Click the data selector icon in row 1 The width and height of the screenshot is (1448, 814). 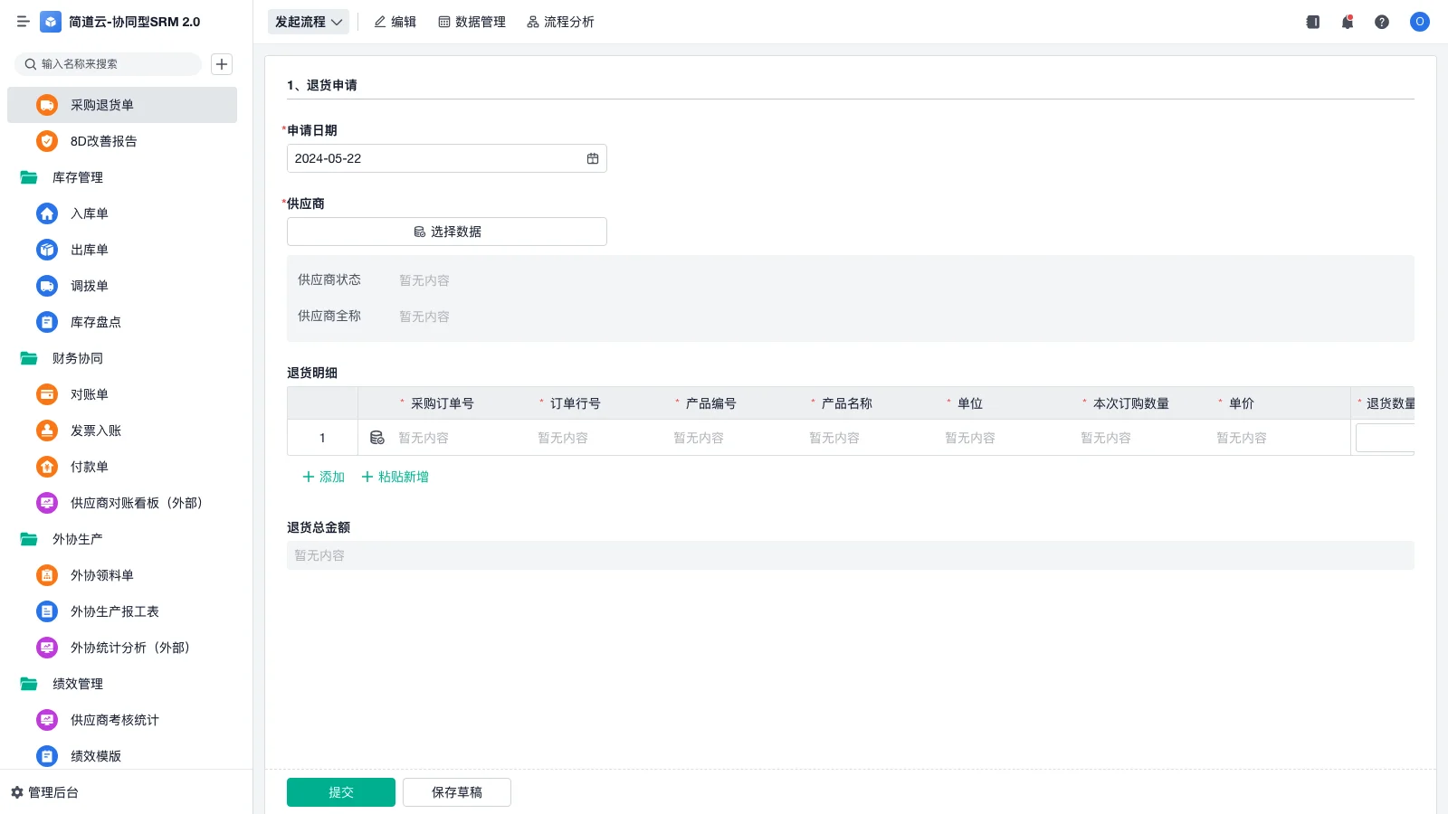point(377,438)
